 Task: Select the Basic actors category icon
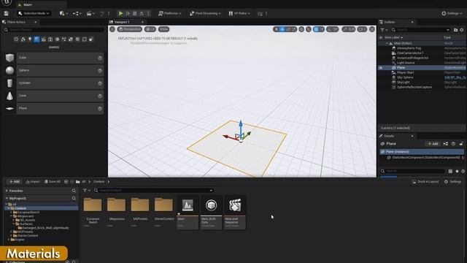[23, 39]
